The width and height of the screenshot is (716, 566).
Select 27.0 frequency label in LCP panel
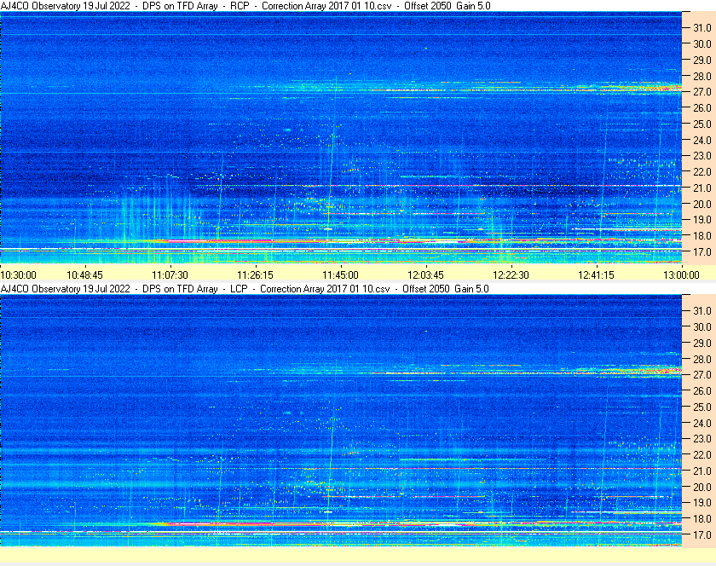(702, 375)
